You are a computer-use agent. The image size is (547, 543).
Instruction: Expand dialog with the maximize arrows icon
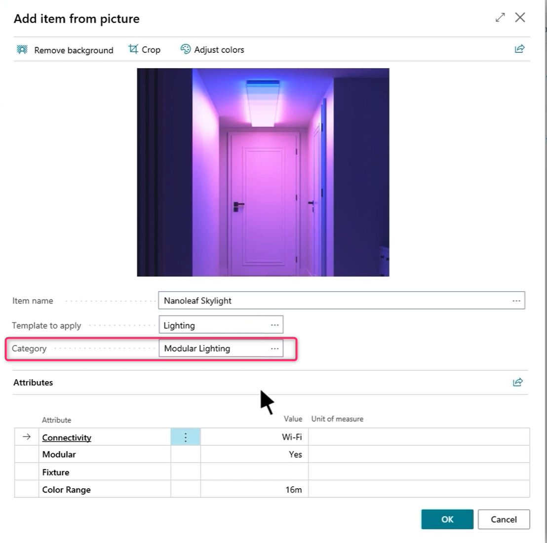tap(500, 18)
